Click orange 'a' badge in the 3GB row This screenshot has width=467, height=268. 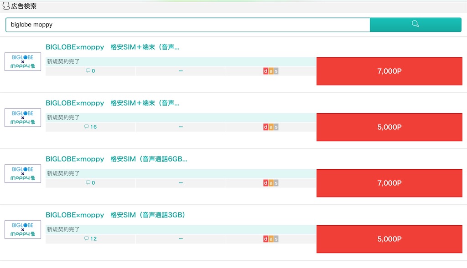click(271, 239)
